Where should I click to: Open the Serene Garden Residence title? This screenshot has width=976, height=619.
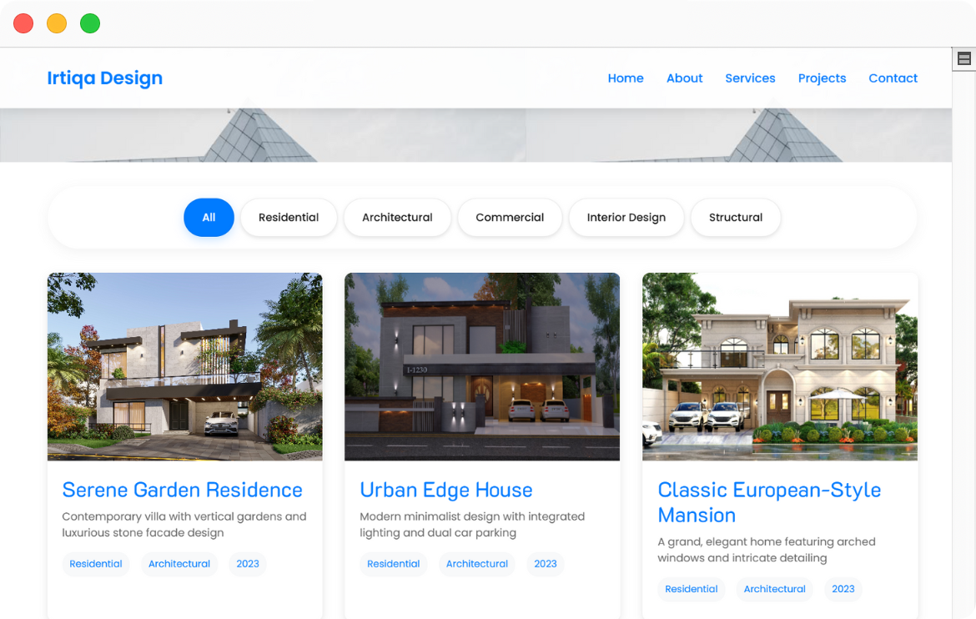[183, 491]
